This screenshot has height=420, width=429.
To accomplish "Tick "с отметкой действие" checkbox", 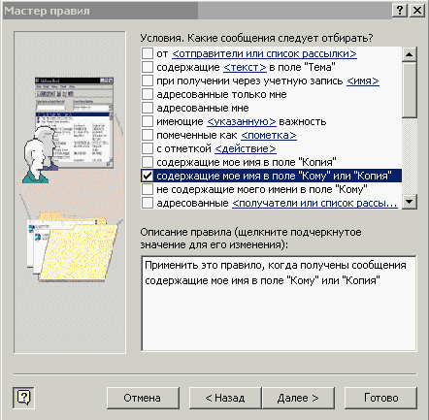I will (148, 148).
